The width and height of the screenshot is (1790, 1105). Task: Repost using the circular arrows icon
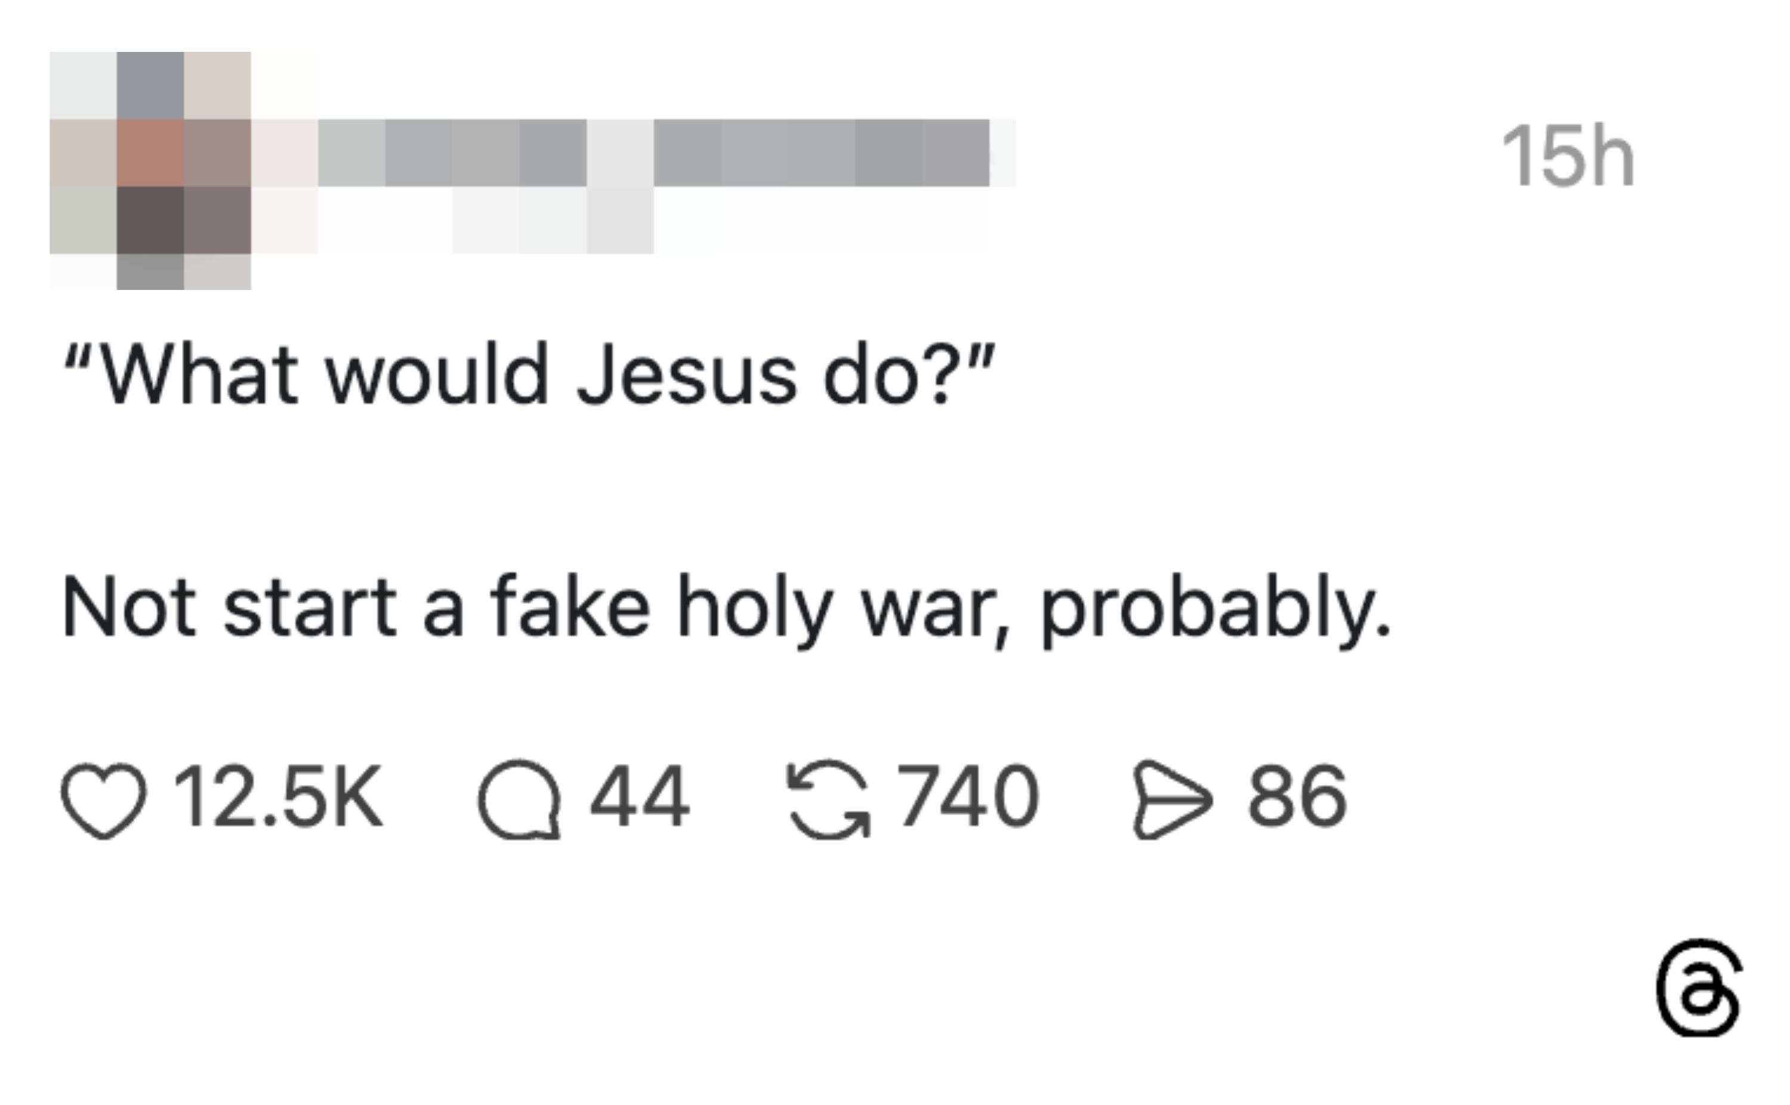(x=829, y=800)
